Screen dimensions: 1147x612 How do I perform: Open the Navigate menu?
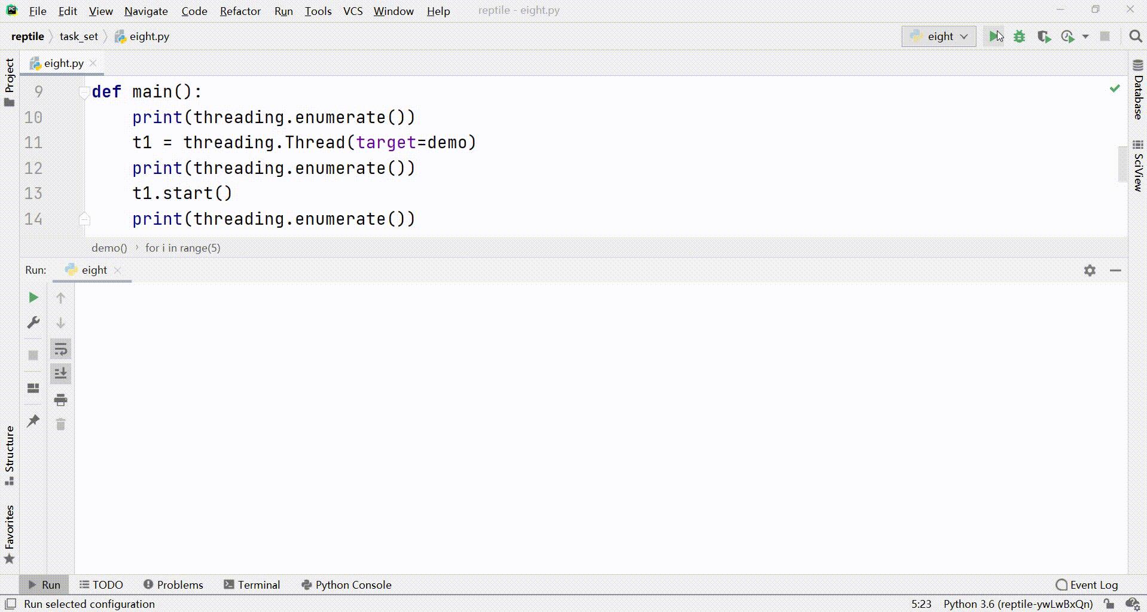[x=146, y=11]
